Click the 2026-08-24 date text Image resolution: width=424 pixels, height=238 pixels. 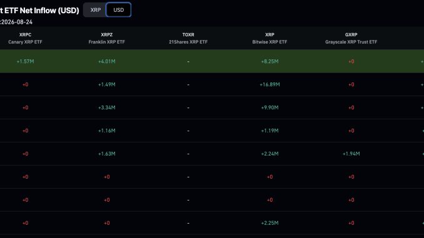[x=17, y=22]
